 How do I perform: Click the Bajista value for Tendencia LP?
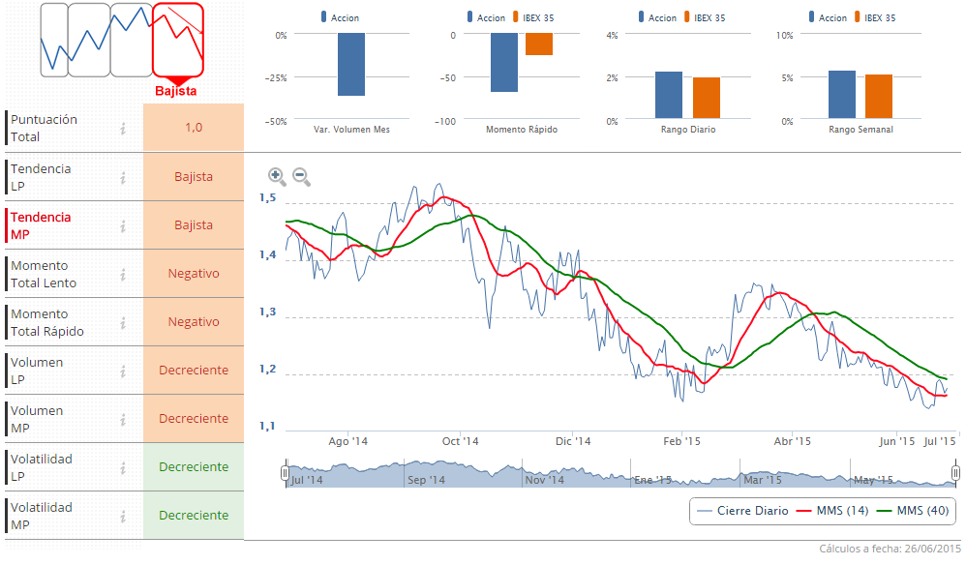tap(193, 177)
